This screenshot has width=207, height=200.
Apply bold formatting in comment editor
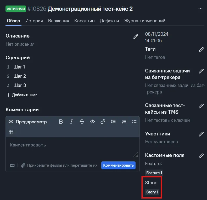[x=61, y=122]
